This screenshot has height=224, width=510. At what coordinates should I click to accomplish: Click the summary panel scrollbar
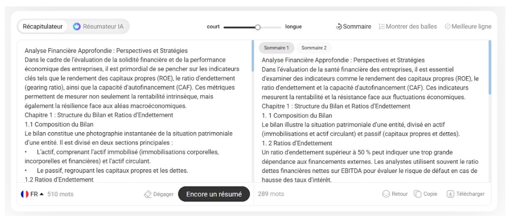tap(489, 68)
